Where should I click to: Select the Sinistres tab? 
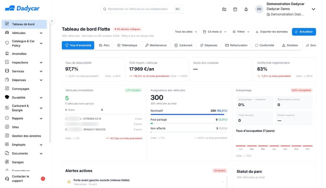[x=290, y=45]
